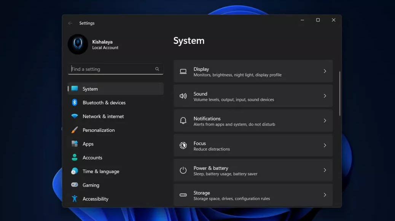Click the Network wifi icon in sidebar

click(75, 116)
